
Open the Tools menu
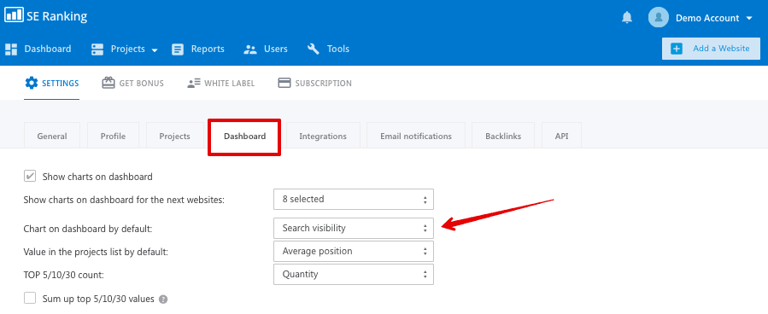point(328,49)
